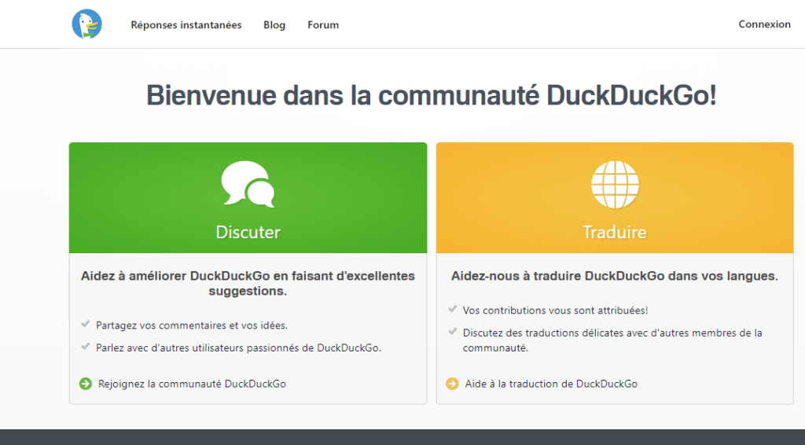Select the Bienvenue dans la communauté heading

click(432, 95)
